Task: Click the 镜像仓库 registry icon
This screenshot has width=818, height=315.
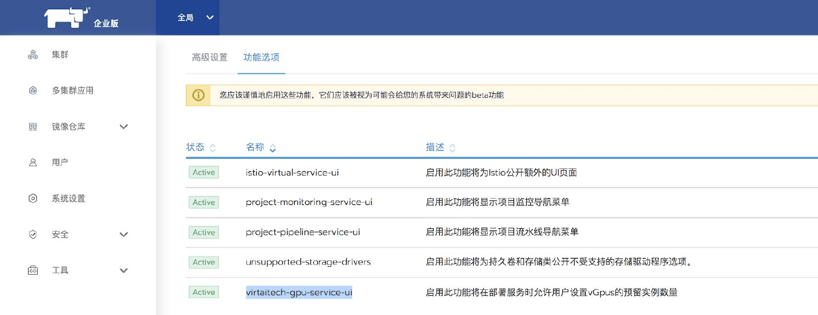Action: coord(33,127)
